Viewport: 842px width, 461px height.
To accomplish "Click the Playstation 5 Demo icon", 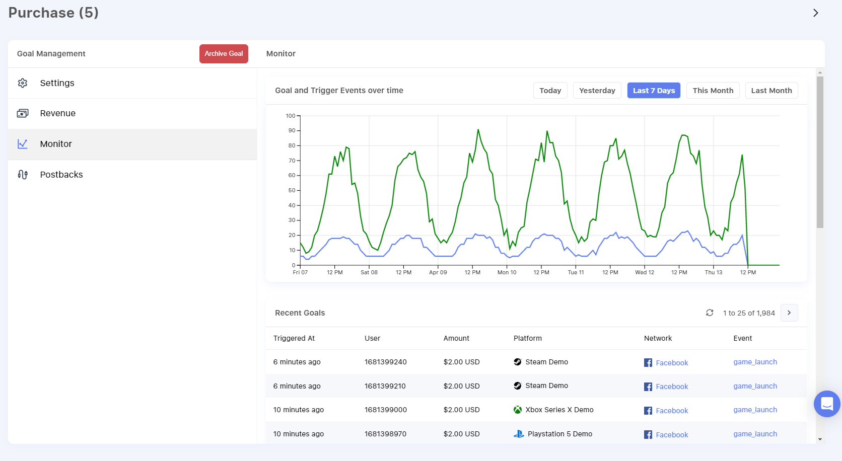I will pyautogui.click(x=519, y=434).
